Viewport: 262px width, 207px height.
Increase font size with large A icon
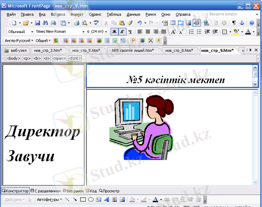coord(173,32)
